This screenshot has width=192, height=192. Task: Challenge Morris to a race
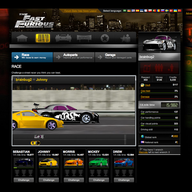click(74, 180)
